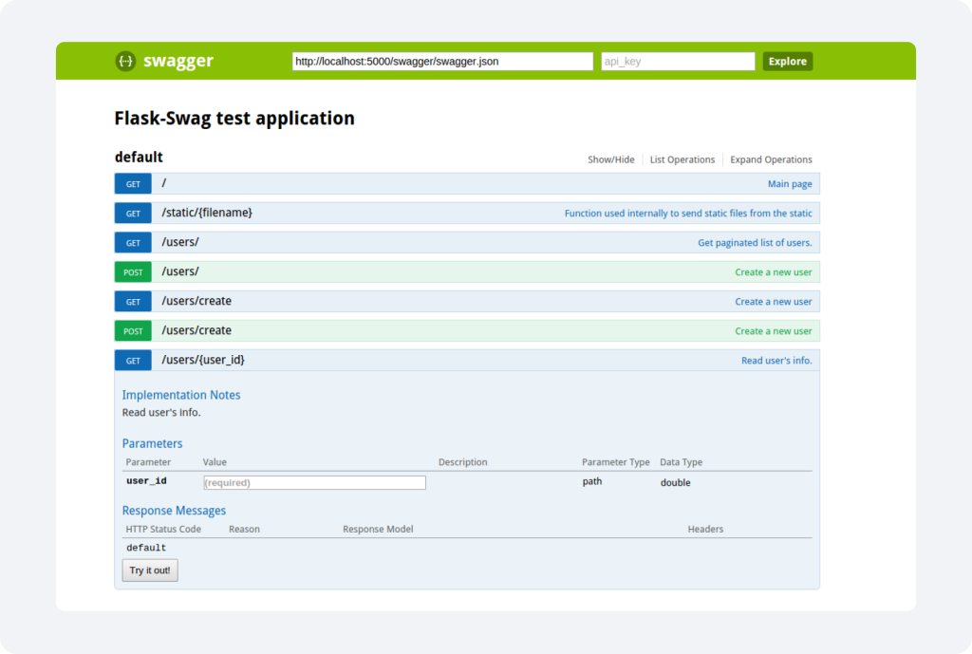Click List Operations link
This screenshot has width=972, height=654.
[x=682, y=159]
